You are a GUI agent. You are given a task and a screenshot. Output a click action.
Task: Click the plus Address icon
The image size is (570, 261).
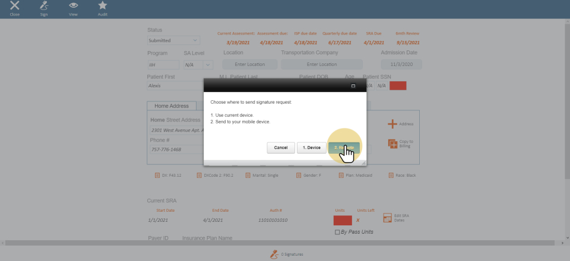coord(392,123)
